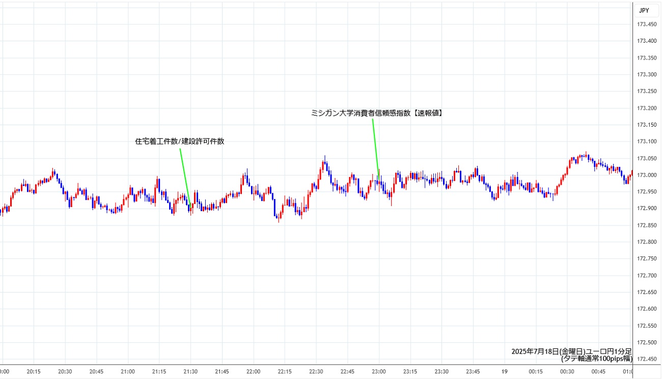The image size is (662, 379).
Task: Click the 22:45 time axis label
Action: click(x=347, y=372)
